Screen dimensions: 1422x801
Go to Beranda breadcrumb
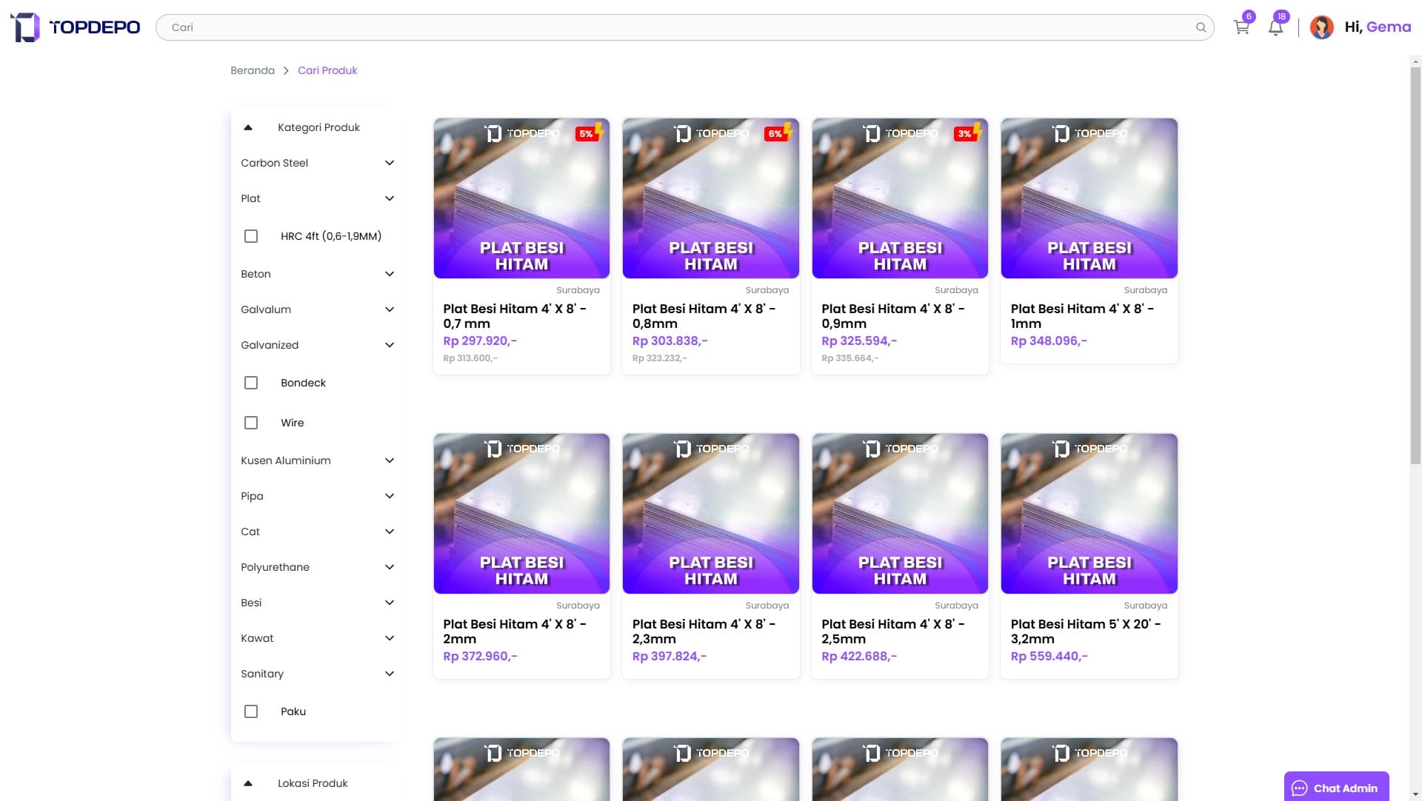[x=253, y=70]
